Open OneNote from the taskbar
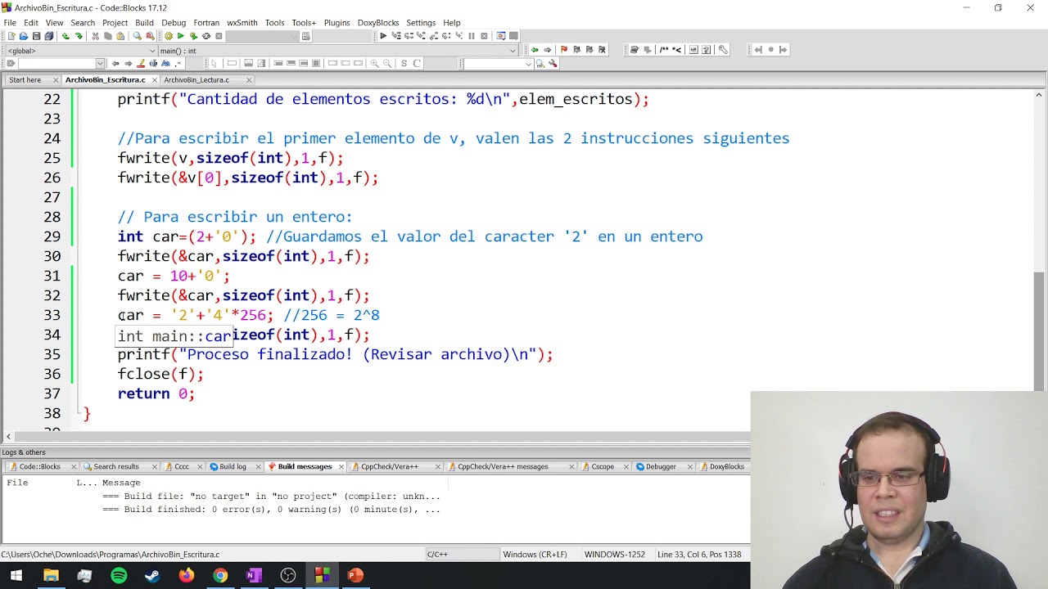The width and height of the screenshot is (1048, 589). [254, 576]
